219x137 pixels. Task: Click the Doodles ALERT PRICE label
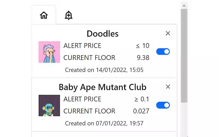(x=82, y=46)
